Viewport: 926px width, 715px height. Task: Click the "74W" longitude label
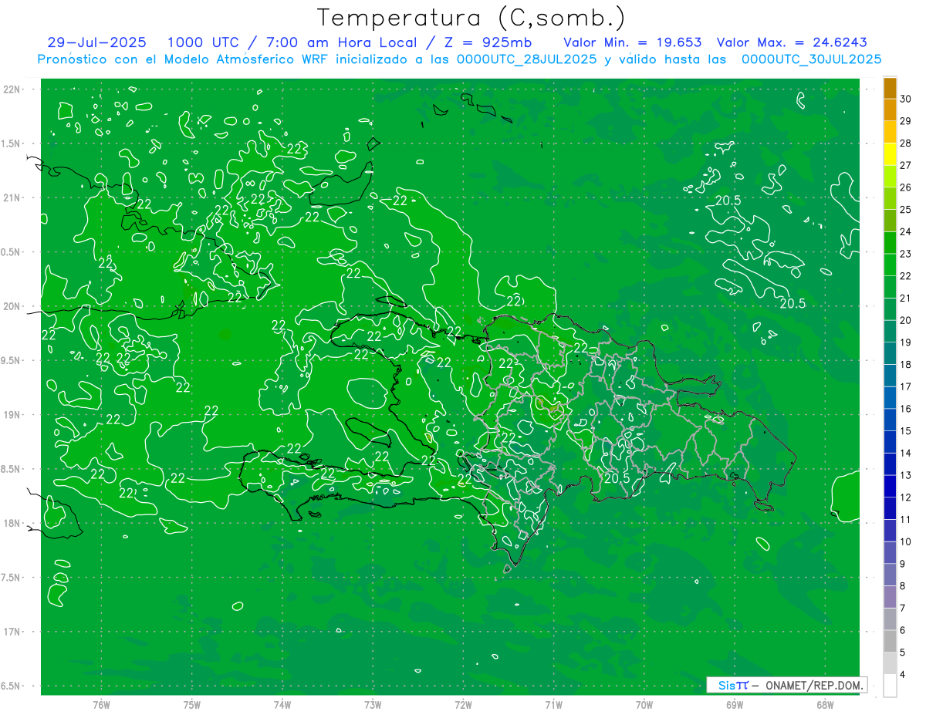[282, 706]
